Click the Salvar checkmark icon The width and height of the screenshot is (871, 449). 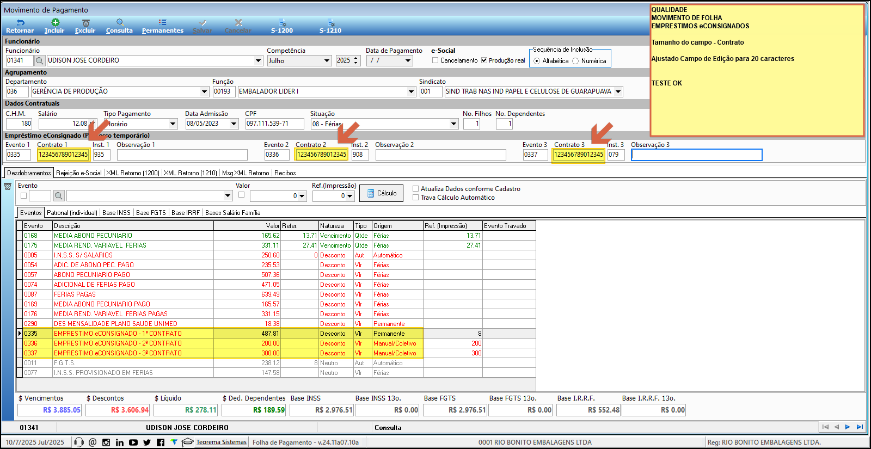click(x=203, y=22)
